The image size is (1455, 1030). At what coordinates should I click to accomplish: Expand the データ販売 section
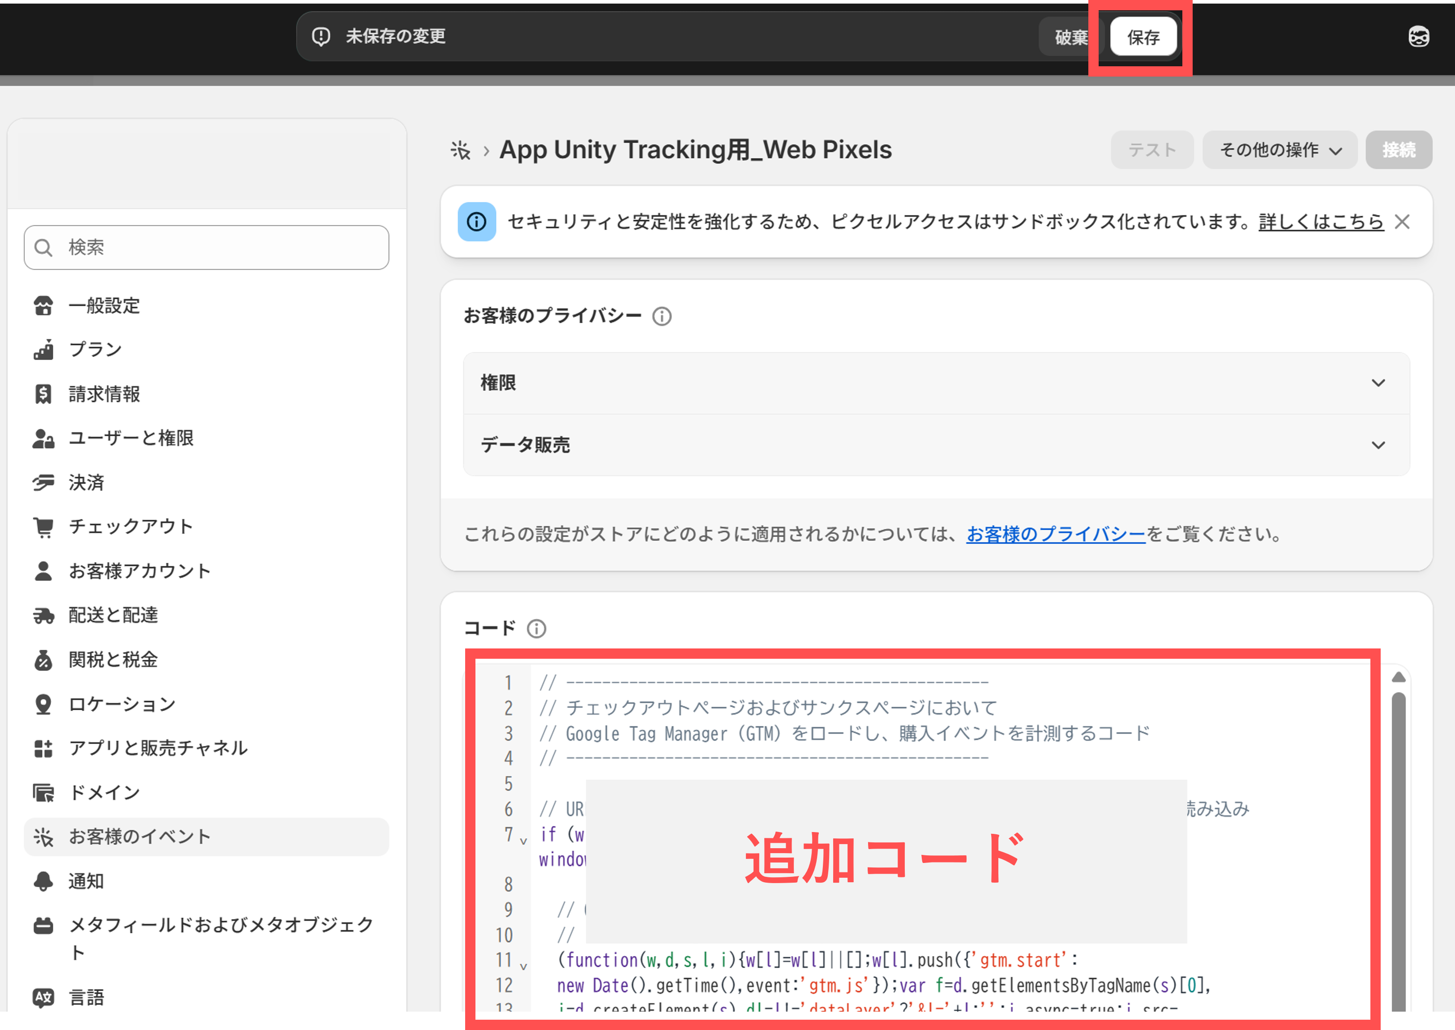point(937,445)
